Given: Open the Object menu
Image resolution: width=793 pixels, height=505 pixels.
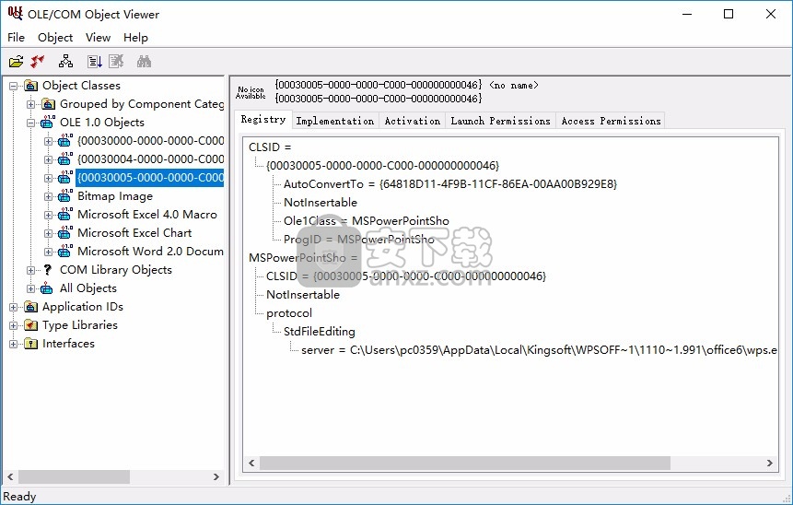Looking at the screenshot, I should point(55,38).
